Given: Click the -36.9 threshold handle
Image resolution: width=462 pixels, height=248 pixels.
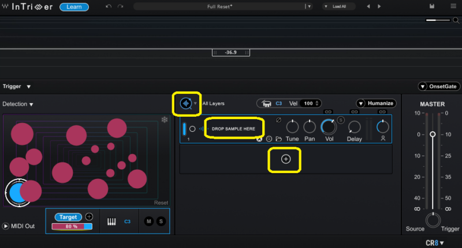Looking at the screenshot, I should (x=231, y=52).
